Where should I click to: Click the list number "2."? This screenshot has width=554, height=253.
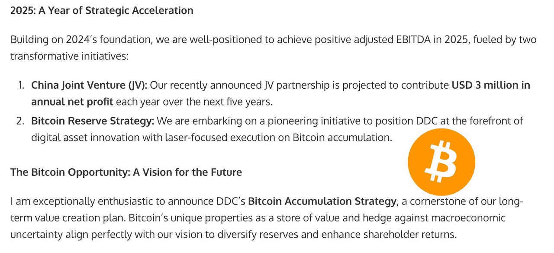point(21,121)
